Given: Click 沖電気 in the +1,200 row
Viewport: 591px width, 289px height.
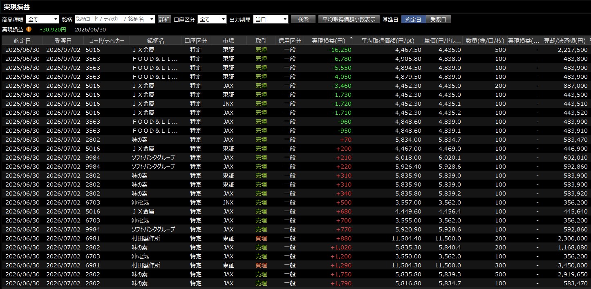Looking at the screenshot, I should click(139, 256).
